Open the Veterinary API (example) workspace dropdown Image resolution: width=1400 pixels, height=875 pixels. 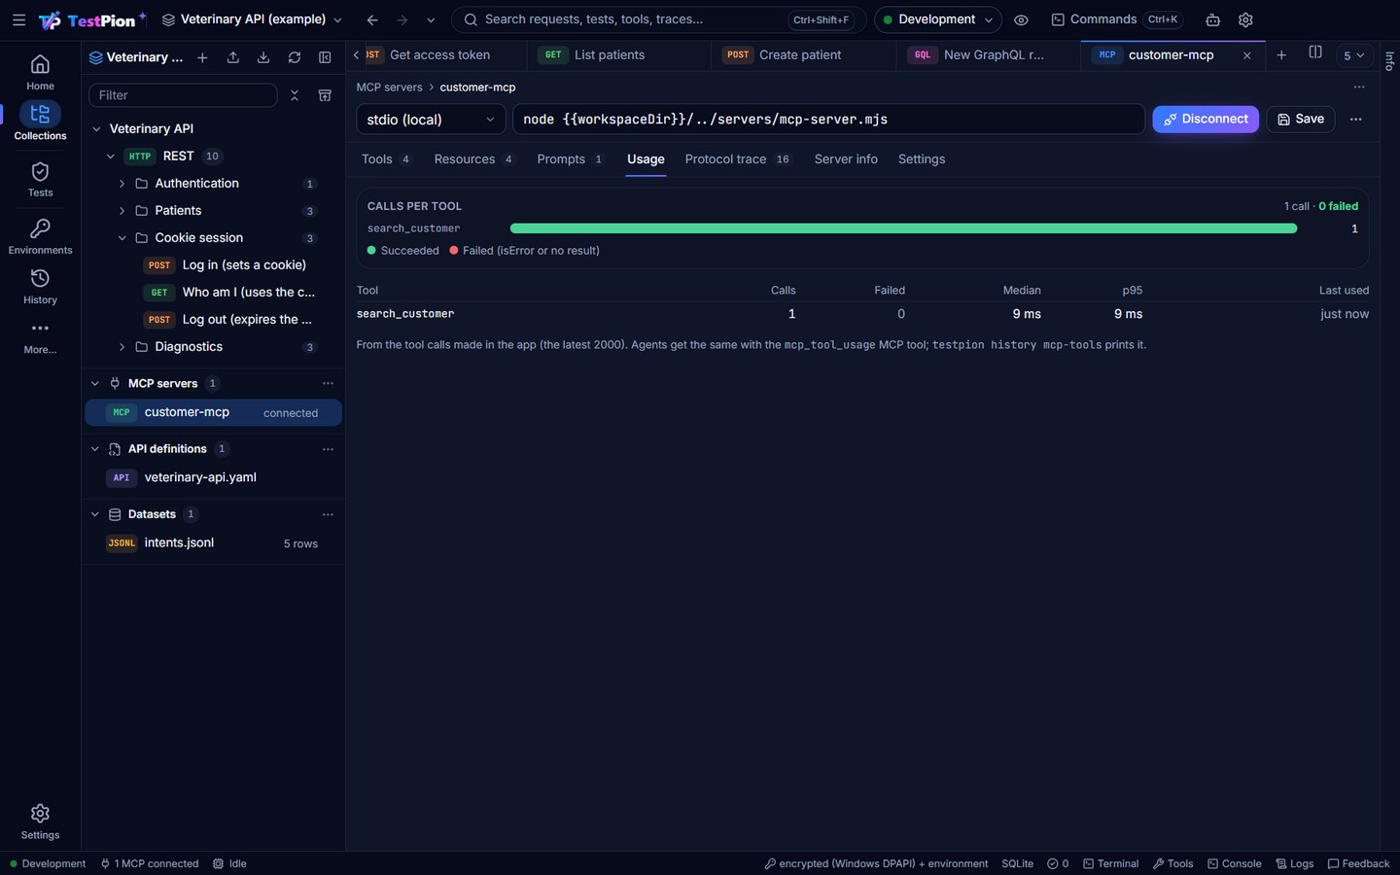[x=252, y=19]
